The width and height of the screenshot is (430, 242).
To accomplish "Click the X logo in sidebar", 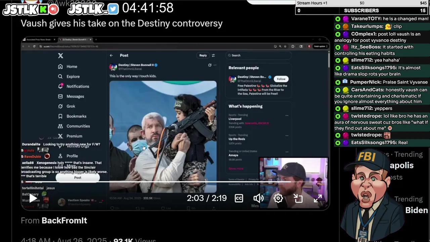I will click(60, 55).
